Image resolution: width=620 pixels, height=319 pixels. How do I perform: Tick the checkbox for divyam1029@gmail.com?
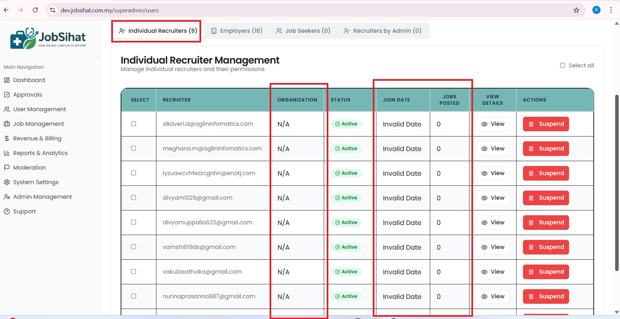click(133, 198)
